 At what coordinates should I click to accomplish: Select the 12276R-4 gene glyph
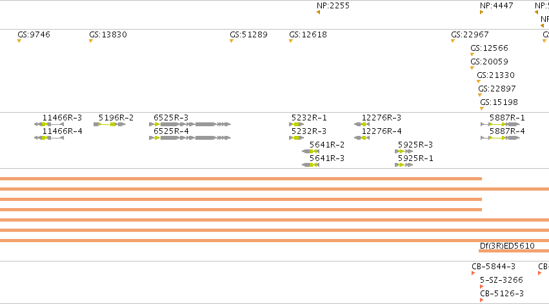pos(362,138)
